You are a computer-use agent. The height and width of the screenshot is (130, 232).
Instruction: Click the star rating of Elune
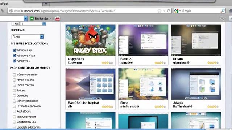(x=160, y=107)
